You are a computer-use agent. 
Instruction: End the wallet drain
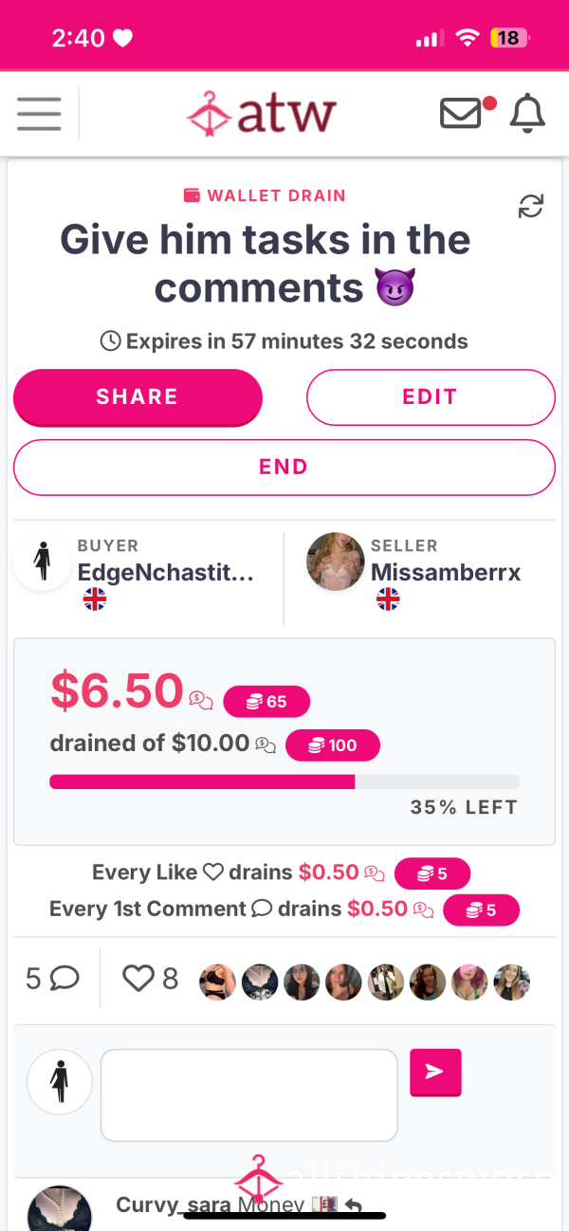pyautogui.click(x=284, y=467)
